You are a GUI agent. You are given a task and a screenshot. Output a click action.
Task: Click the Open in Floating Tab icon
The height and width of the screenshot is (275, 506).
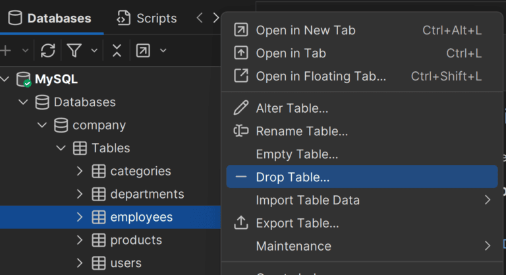[241, 76]
